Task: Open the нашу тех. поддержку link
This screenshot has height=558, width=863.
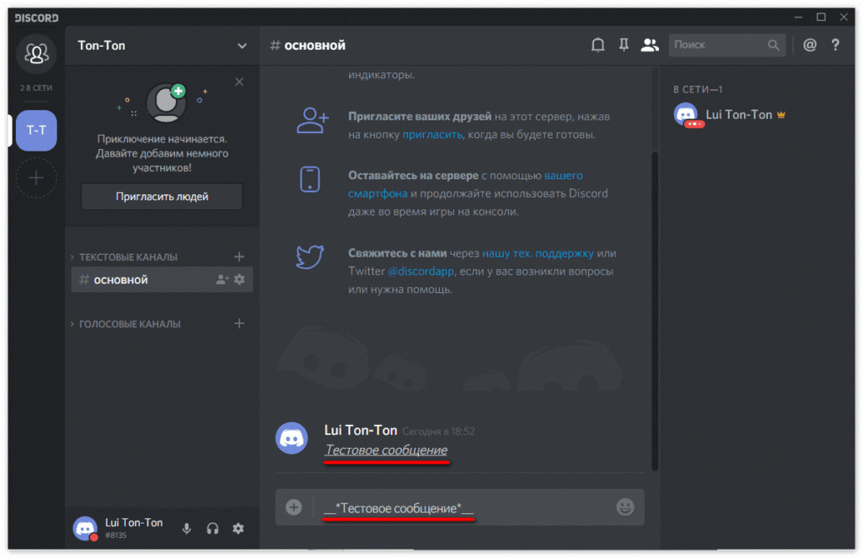Action: 538,253
